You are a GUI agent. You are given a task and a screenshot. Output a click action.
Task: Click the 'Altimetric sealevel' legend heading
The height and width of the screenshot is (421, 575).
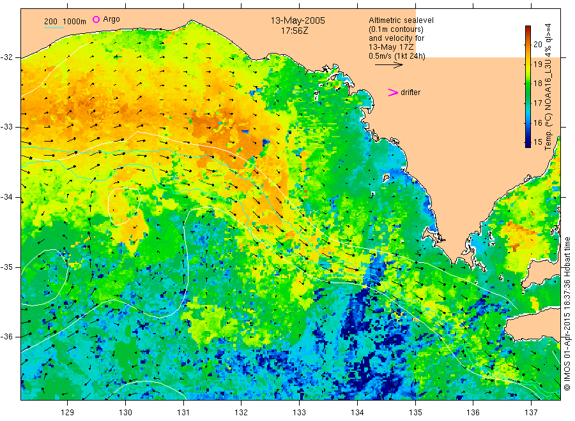point(401,20)
